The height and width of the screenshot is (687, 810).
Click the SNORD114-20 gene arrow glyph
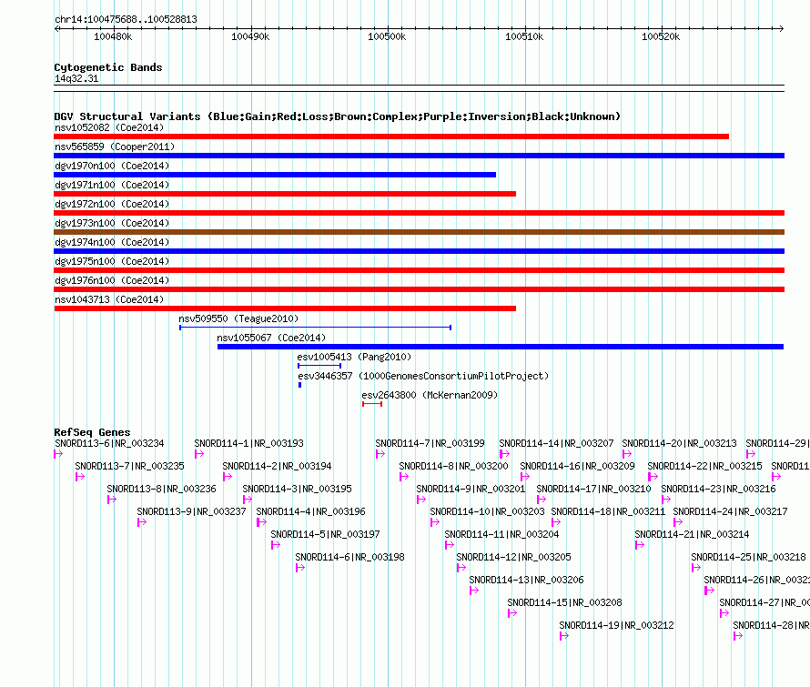pos(627,454)
